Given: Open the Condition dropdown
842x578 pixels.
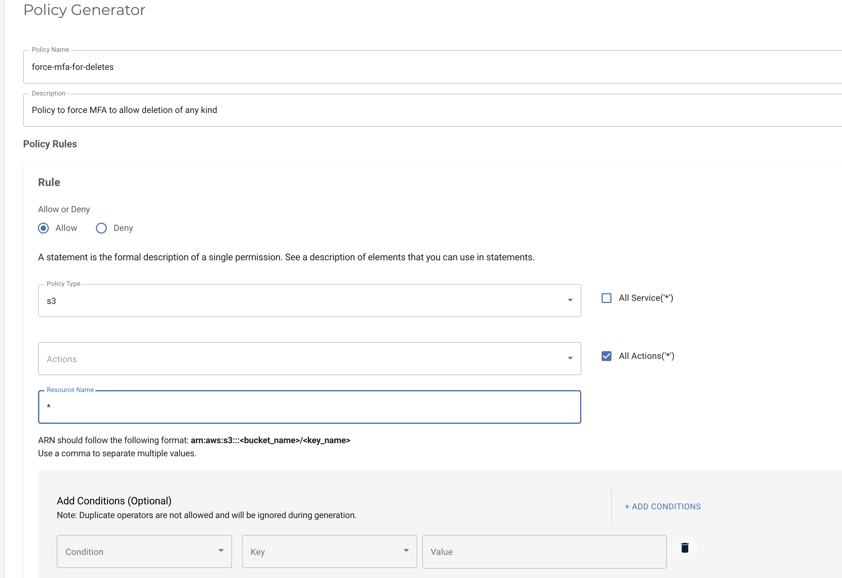Looking at the screenshot, I should click(x=144, y=551).
